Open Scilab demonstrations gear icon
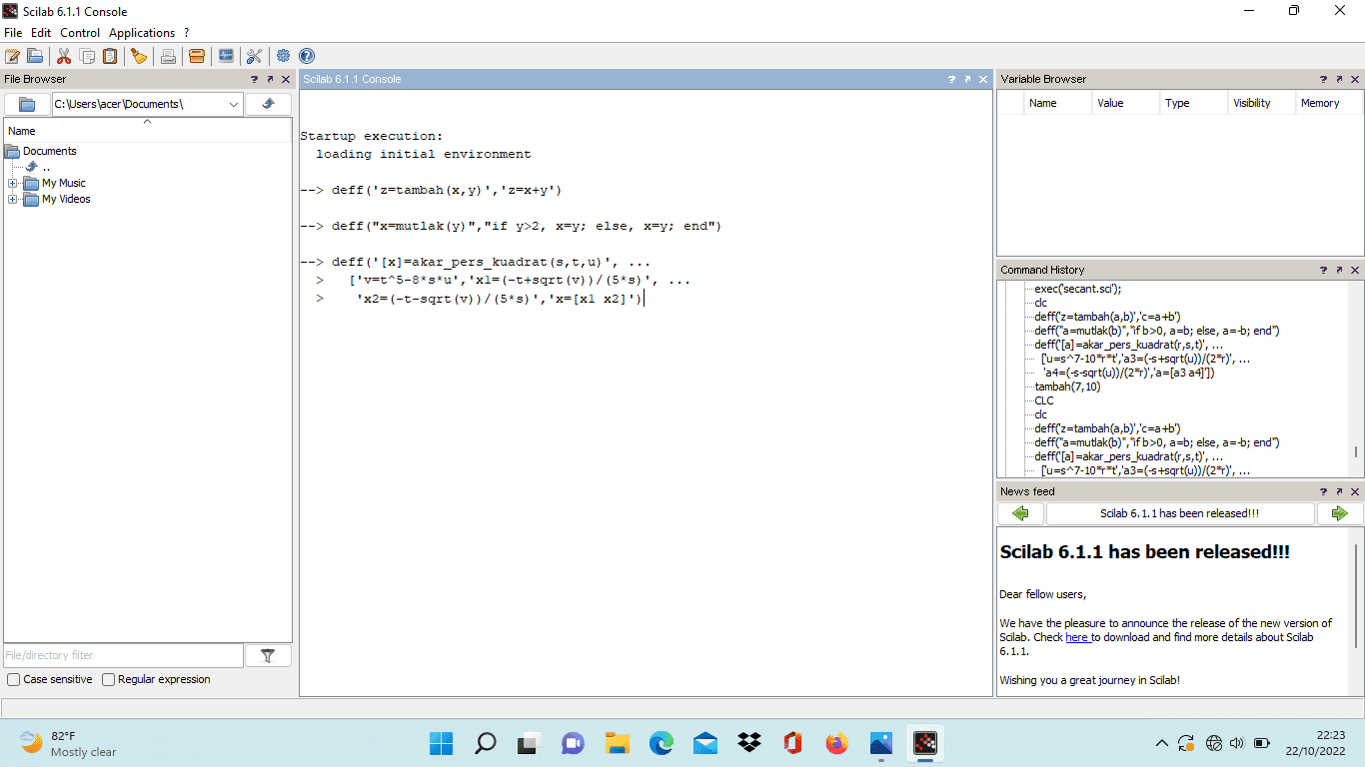 [284, 56]
